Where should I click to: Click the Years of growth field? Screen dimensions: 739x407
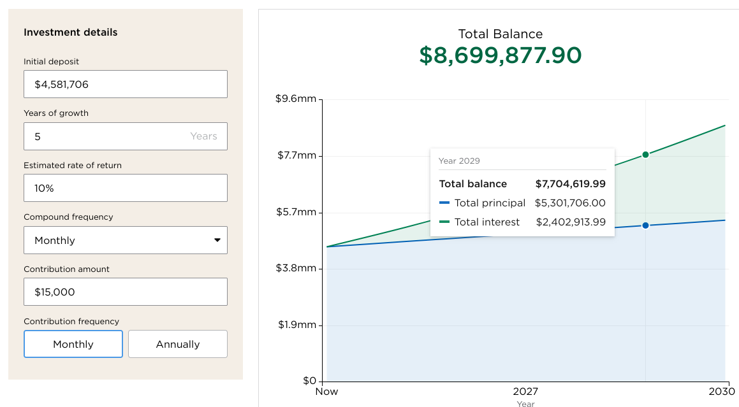pos(126,136)
